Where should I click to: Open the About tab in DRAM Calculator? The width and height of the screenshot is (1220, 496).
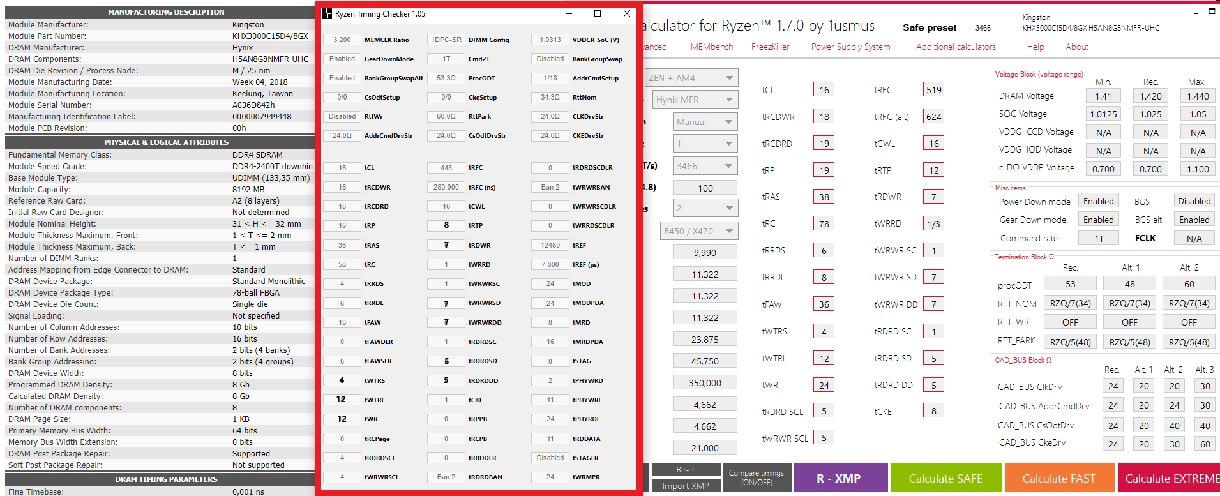click(x=1077, y=47)
